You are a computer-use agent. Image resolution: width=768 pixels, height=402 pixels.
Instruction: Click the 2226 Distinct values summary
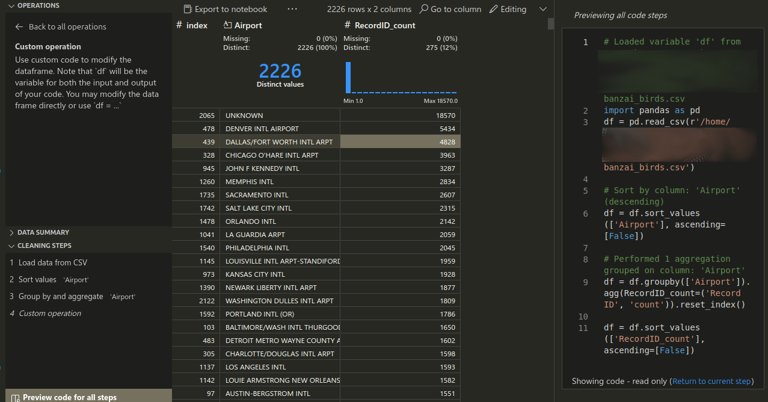280,76
